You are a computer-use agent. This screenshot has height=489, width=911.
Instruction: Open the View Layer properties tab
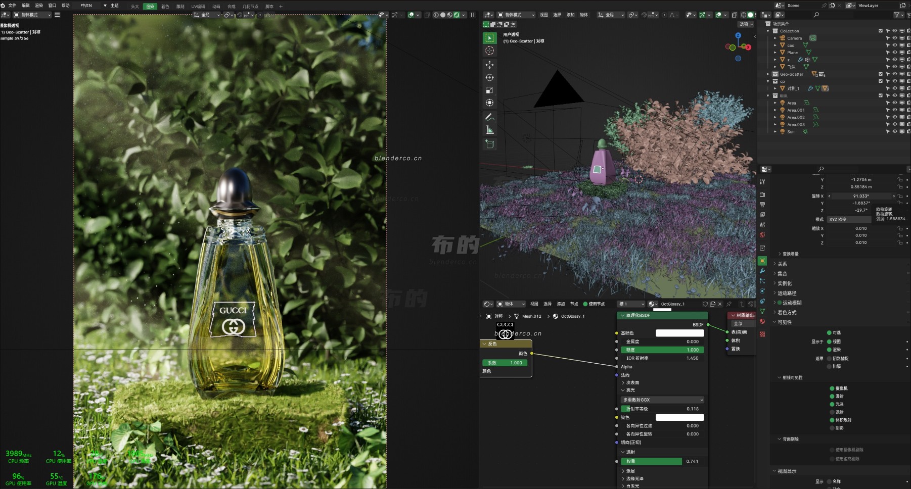coord(762,215)
